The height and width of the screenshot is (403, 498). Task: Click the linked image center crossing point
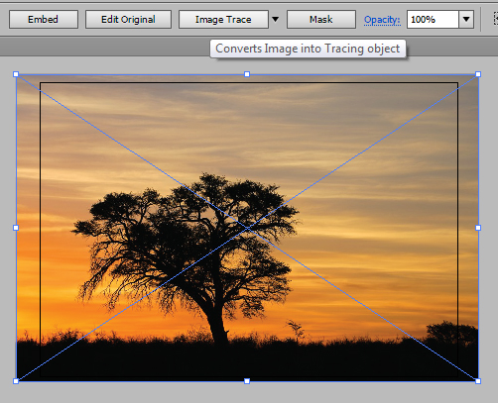pyautogui.click(x=247, y=228)
